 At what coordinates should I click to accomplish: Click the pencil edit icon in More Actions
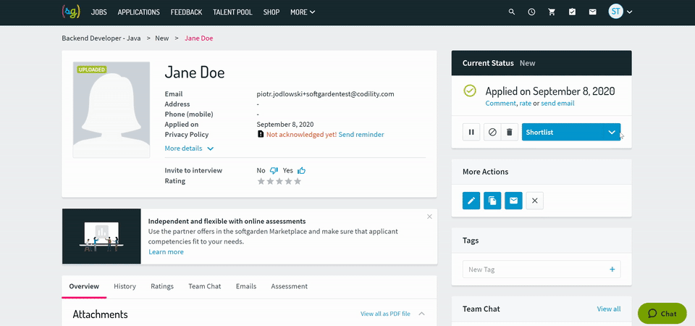tap(471, 201)
